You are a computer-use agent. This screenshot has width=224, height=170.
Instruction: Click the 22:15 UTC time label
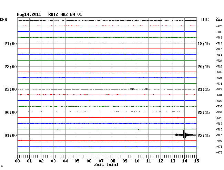[204, 113]
